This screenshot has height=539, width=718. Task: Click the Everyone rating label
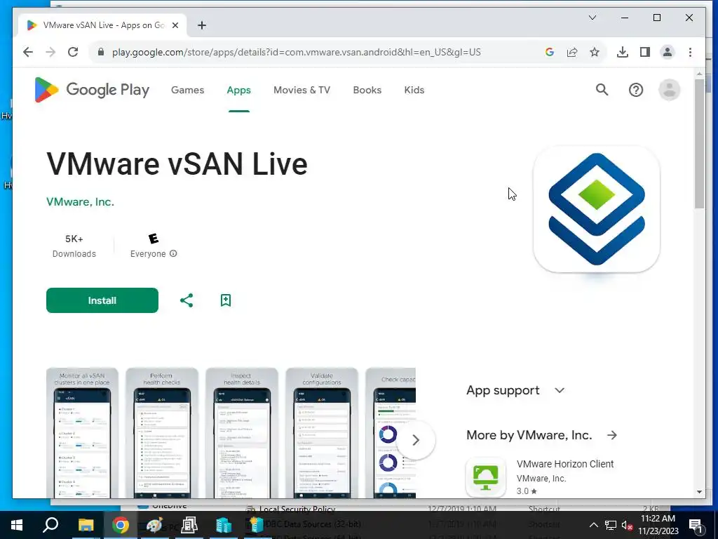(148, 254)
